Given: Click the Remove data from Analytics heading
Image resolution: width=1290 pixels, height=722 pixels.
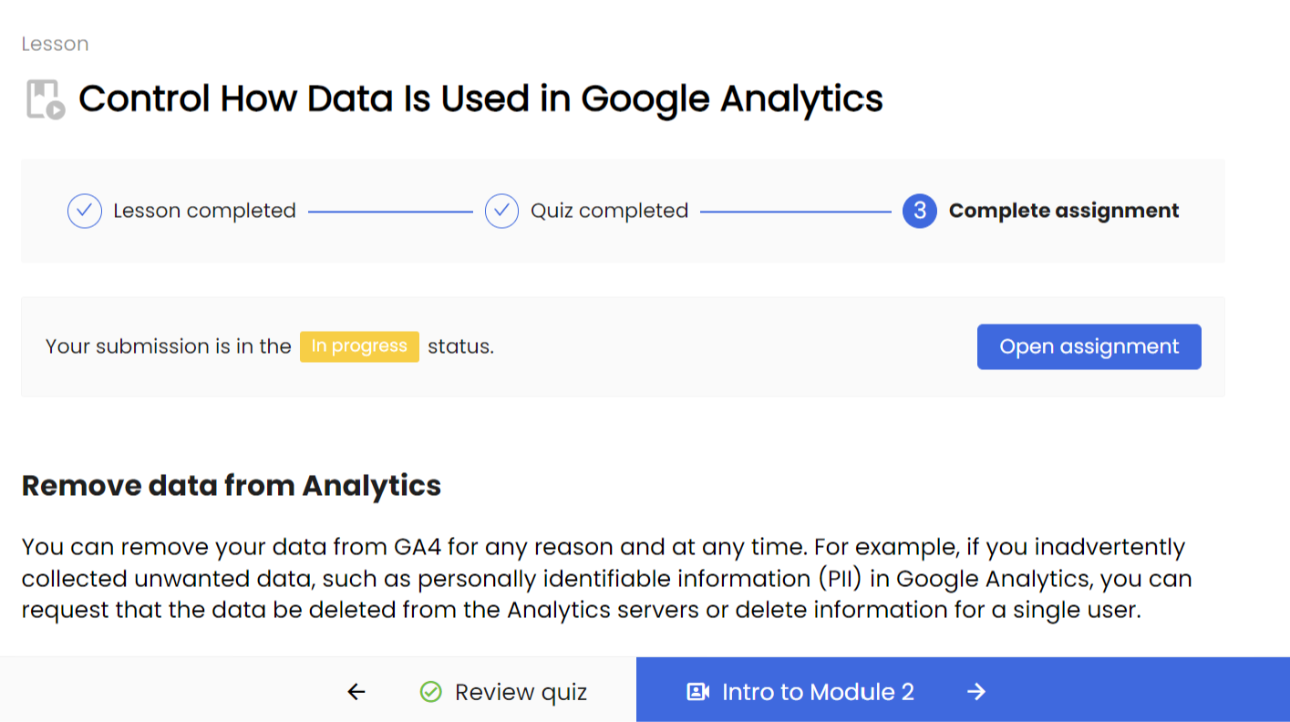Looking at the screenshot, I should pyautogui.click(x=232, y=486).
